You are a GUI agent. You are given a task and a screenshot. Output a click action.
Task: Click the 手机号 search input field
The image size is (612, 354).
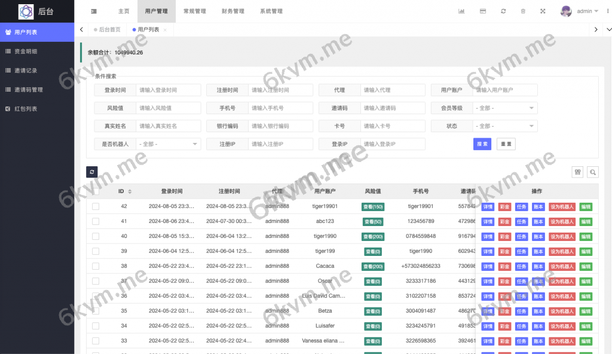(x=280, y=108)
